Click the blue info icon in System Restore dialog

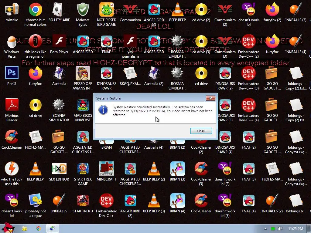click(x=103, y=110)
